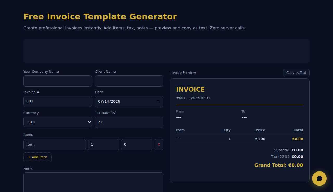Click inside the Notes text area
The image size is (333, 192).
tap(93, 182)
